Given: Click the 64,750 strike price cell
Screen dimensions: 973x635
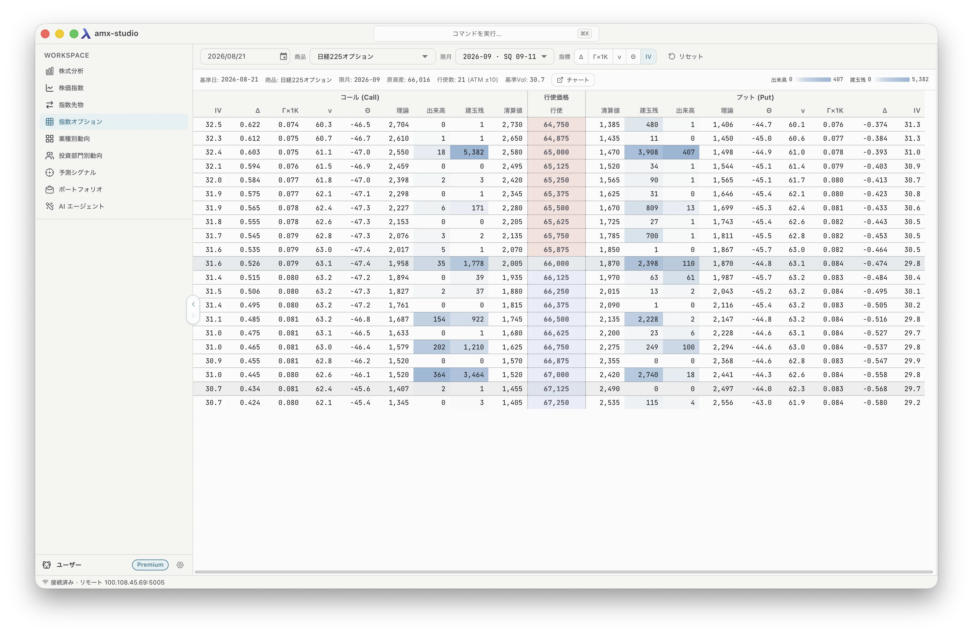Looking at the screenshot, I should [556, 124].
